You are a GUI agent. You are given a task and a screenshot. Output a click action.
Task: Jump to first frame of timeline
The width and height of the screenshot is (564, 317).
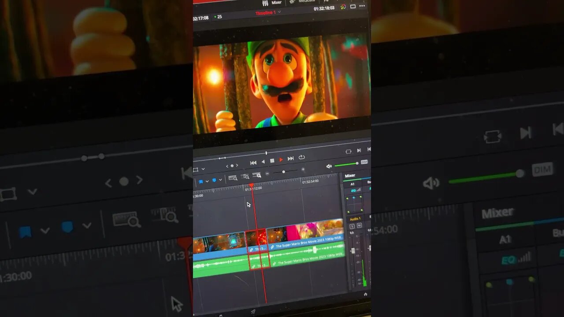(253, 162)
